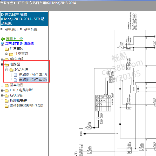Expand the 拆卸和安装 tree node
Image resolution: width=156 pixels, height=156 pixels.
point(2,101)
